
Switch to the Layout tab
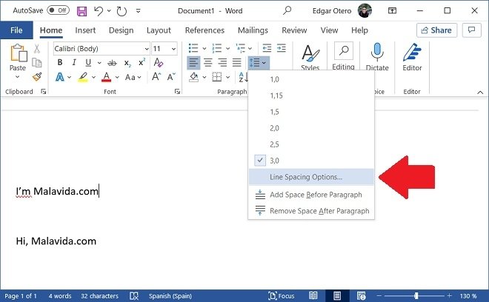[159, 30]
